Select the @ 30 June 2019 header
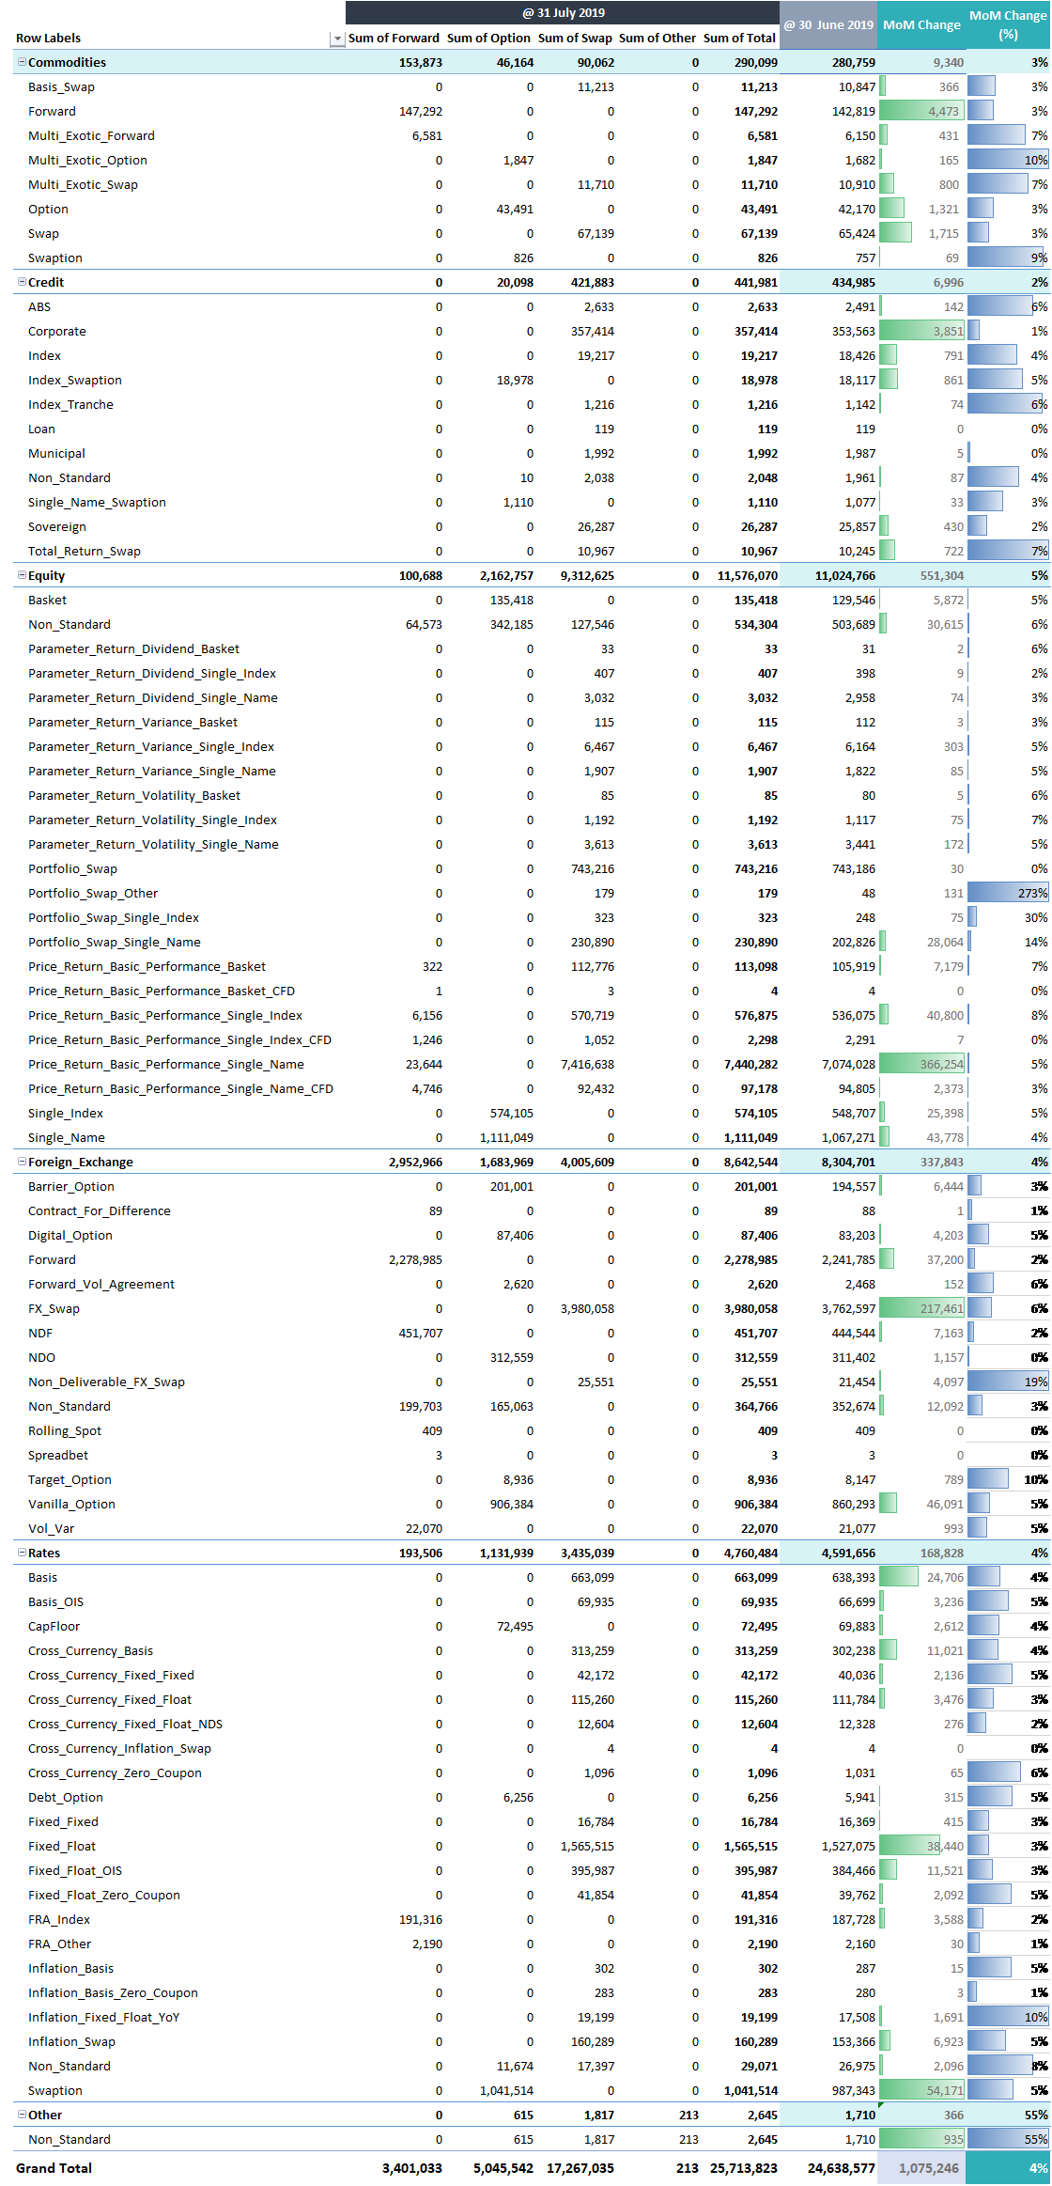 click(828, 25)
